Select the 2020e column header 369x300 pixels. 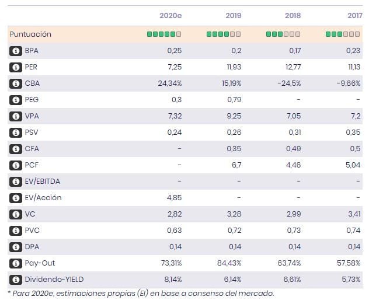(170, 16)
